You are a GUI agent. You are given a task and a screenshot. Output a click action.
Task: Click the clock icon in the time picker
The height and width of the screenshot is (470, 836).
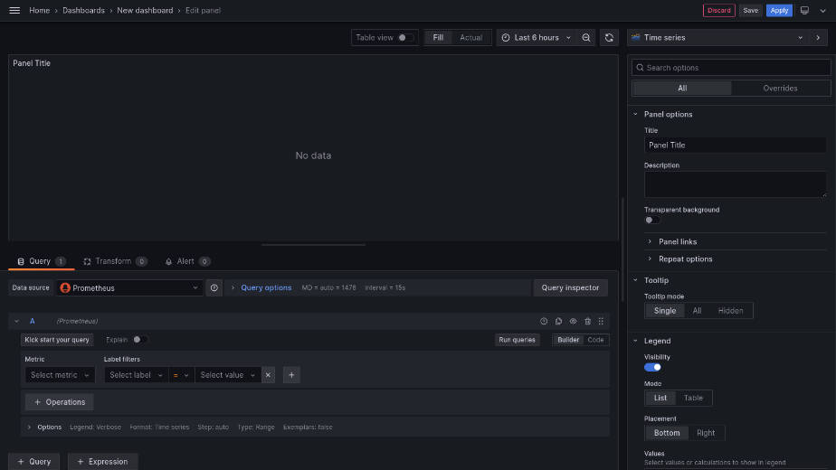pyautogui.click(x=506, y=38)
